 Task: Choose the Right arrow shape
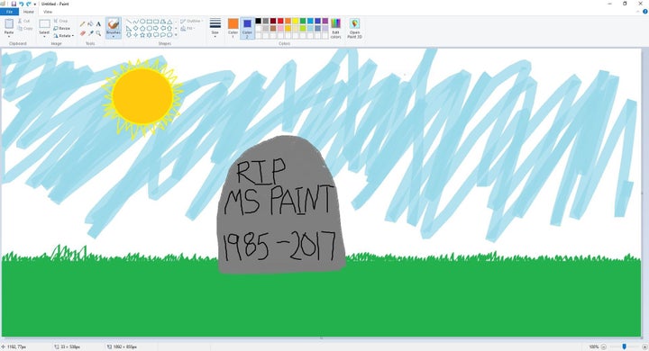156,28
